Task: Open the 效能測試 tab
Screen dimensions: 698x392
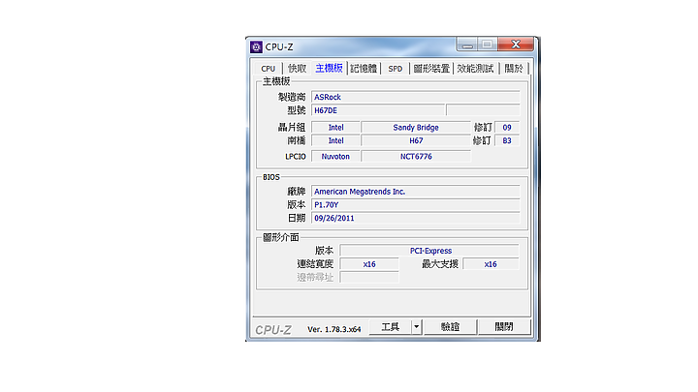Action: pos(475,69)
